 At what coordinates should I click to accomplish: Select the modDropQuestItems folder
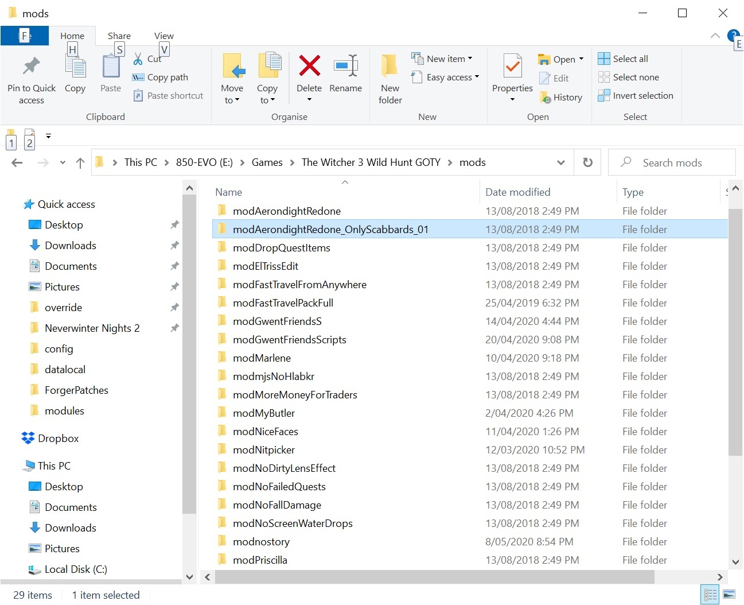pyautogui.click(x=282, y=248)
